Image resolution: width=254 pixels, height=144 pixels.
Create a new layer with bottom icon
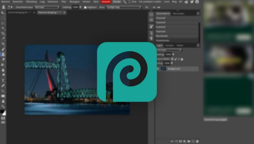[193, 141]
